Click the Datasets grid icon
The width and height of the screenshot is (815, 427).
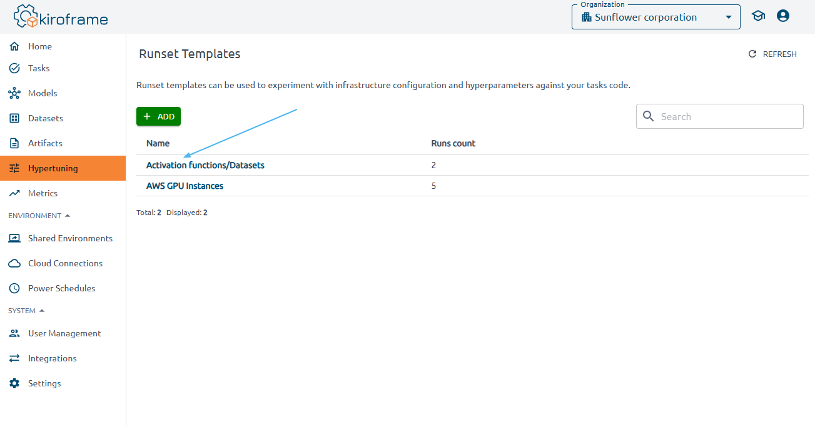14,118
